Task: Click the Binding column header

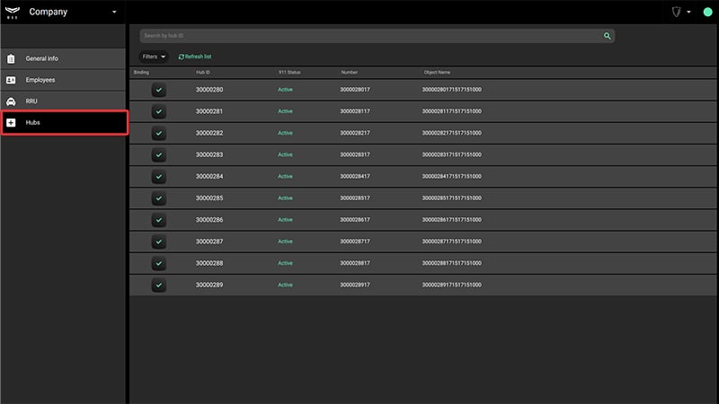Action: click(141, 73)
